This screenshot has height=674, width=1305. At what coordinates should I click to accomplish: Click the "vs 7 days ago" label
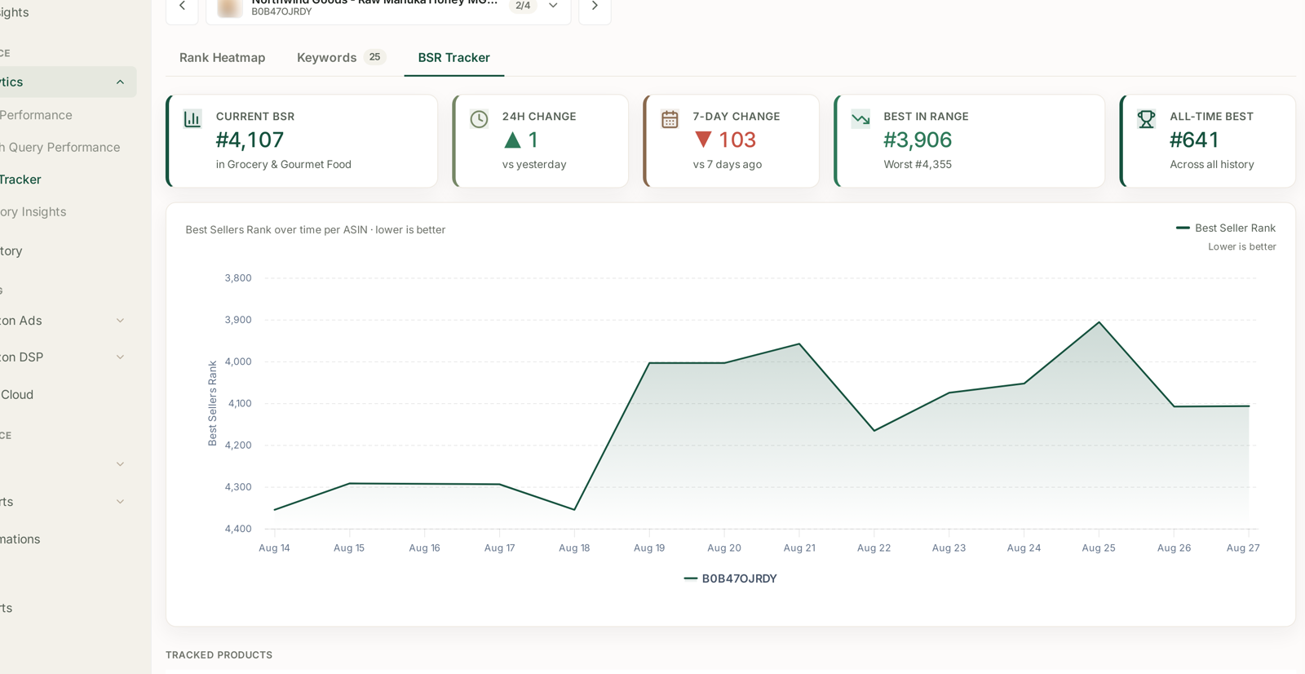(x=728, y=165)
